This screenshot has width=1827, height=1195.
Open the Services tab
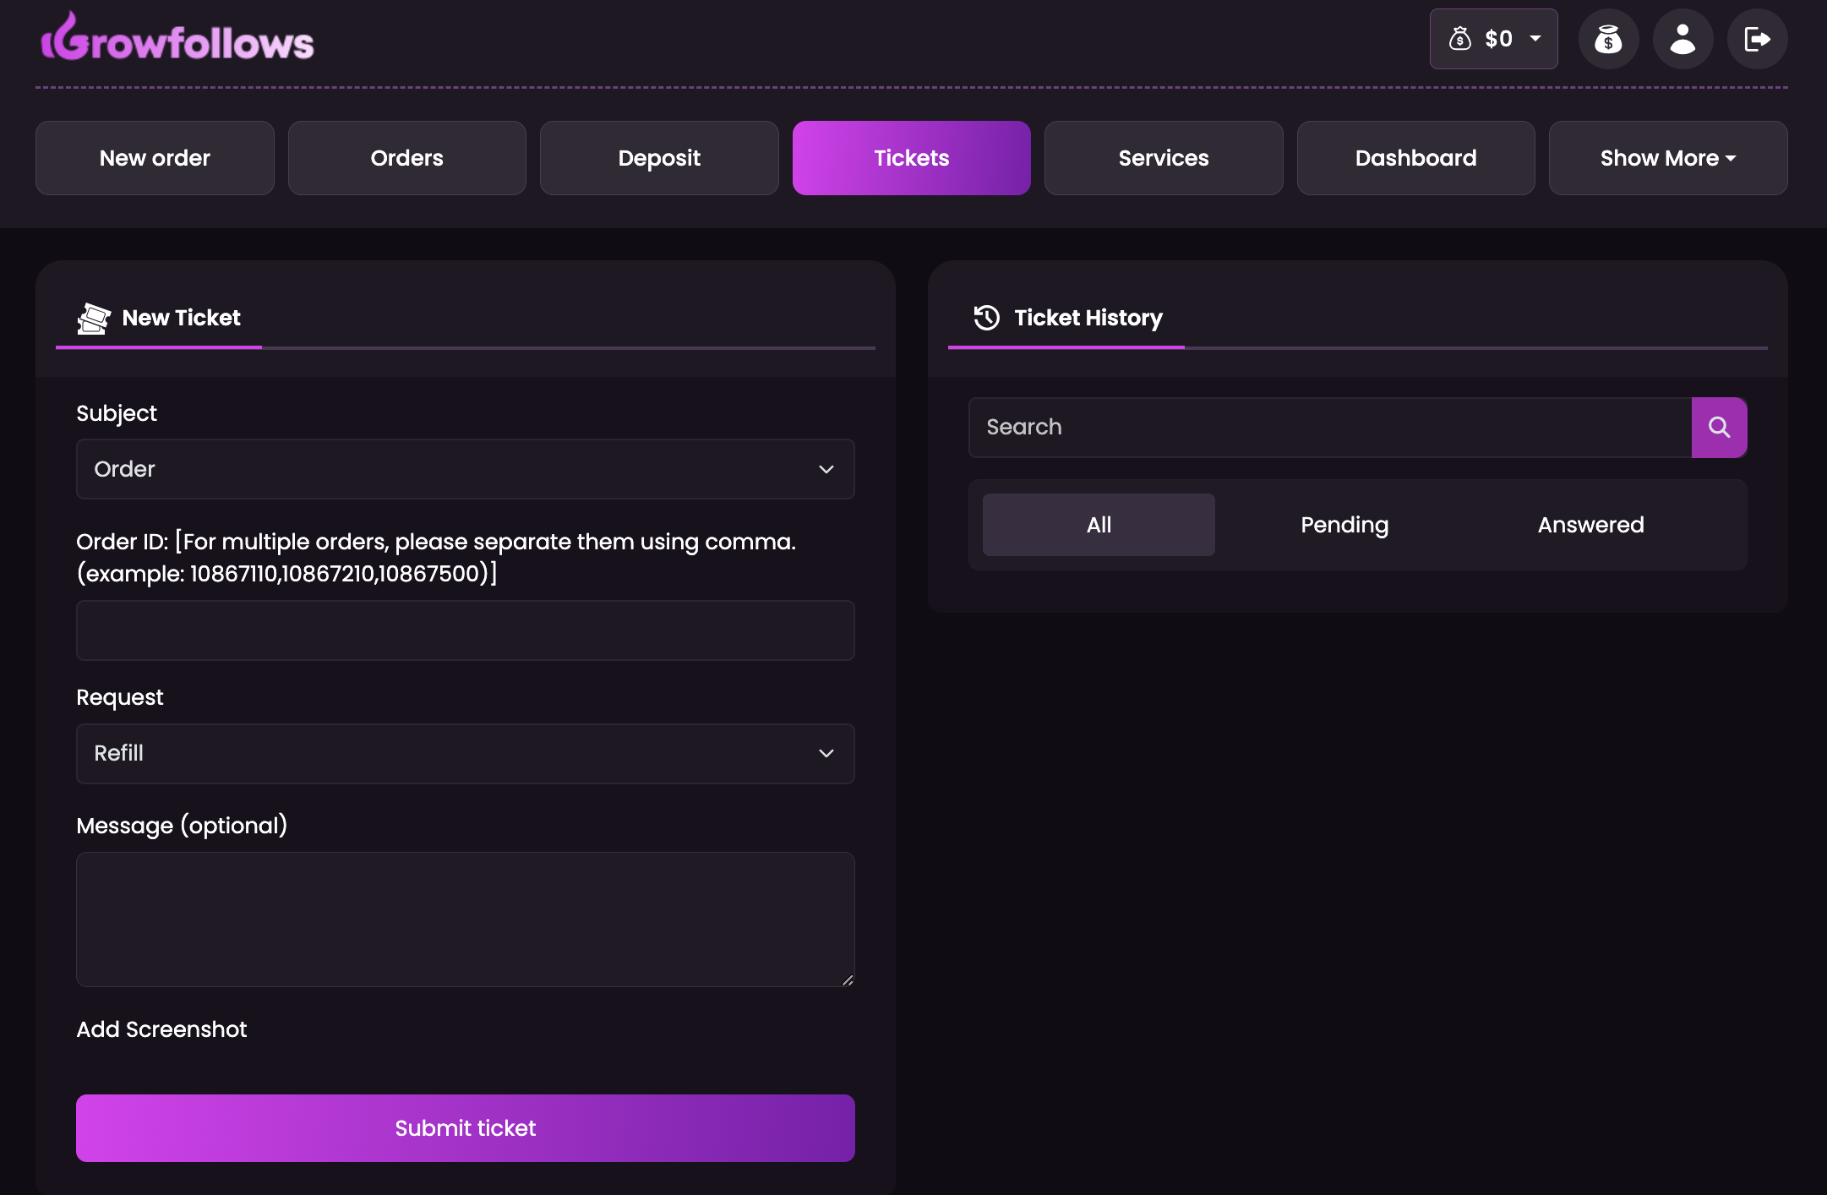tap(1164, 158)
